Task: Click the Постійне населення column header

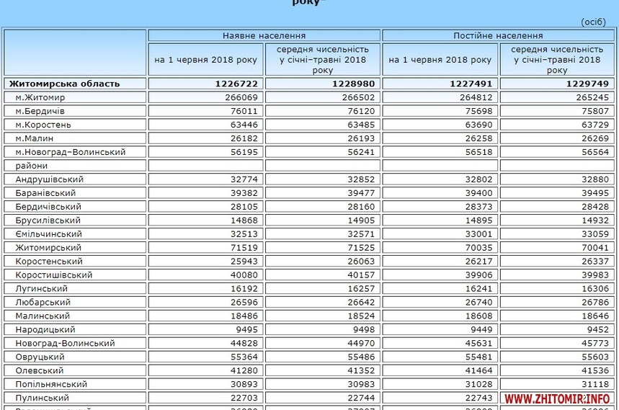Action: 498,35
